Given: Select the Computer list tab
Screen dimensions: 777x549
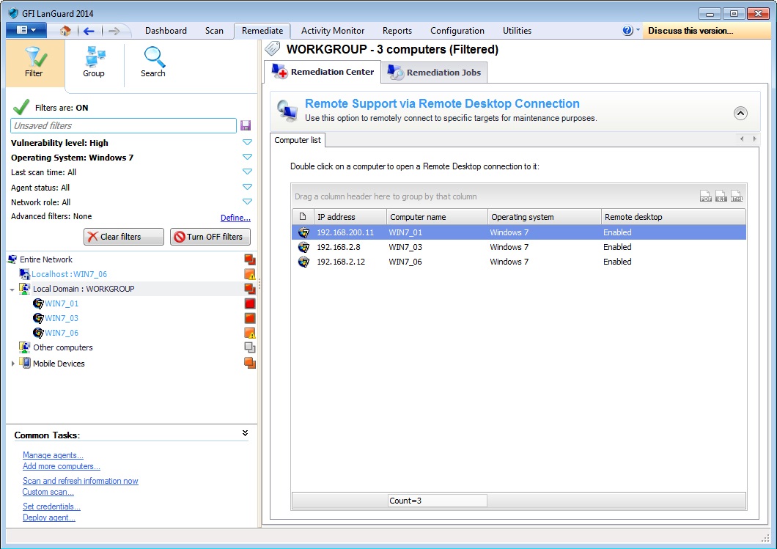Looking at the screenshot, I should tap(298, 140).
